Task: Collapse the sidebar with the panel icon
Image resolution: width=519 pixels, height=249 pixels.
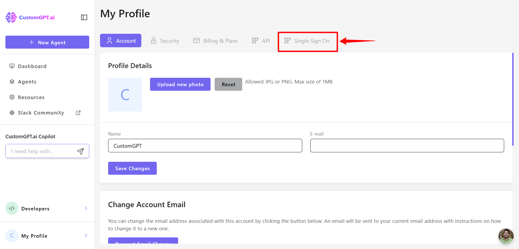Action: (x=84, y=17)
